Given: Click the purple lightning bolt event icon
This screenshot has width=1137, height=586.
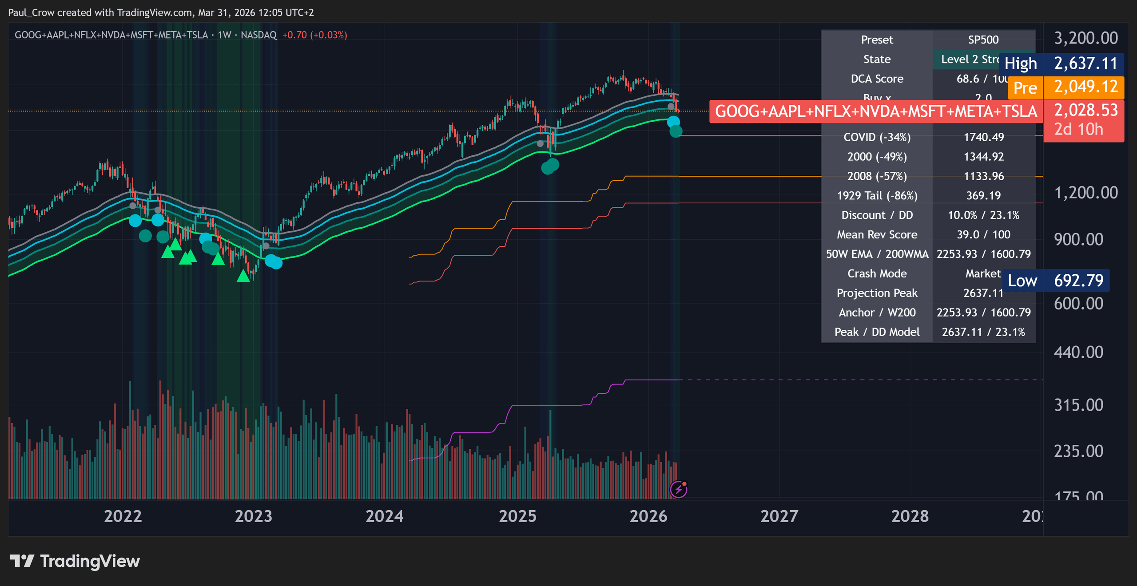Looking at the screenshot, I should [678, 489].
